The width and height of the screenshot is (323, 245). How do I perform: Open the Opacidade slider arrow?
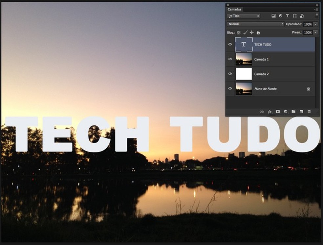pyautogui.click(x=315, y=24)
